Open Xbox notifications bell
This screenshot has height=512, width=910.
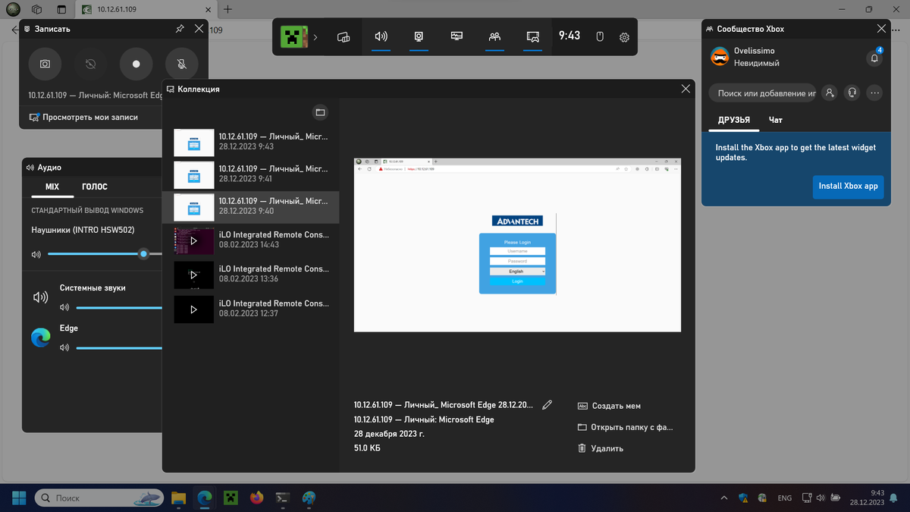coord(874,58)
